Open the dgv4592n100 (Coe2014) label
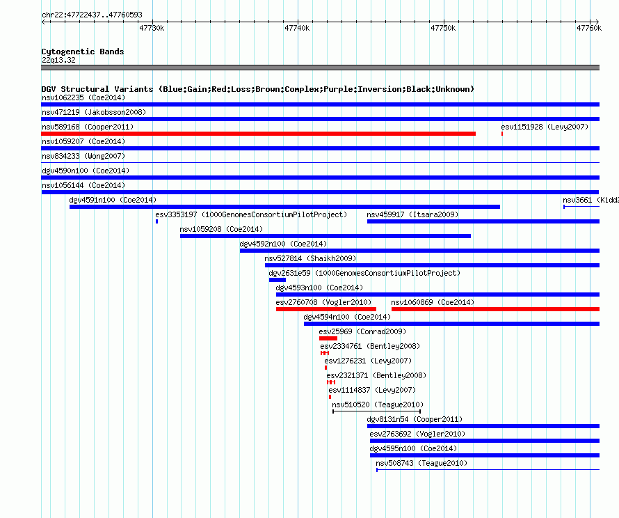This screenshot has height=518, width=619. pyautogui.click(x=283, y=244)
